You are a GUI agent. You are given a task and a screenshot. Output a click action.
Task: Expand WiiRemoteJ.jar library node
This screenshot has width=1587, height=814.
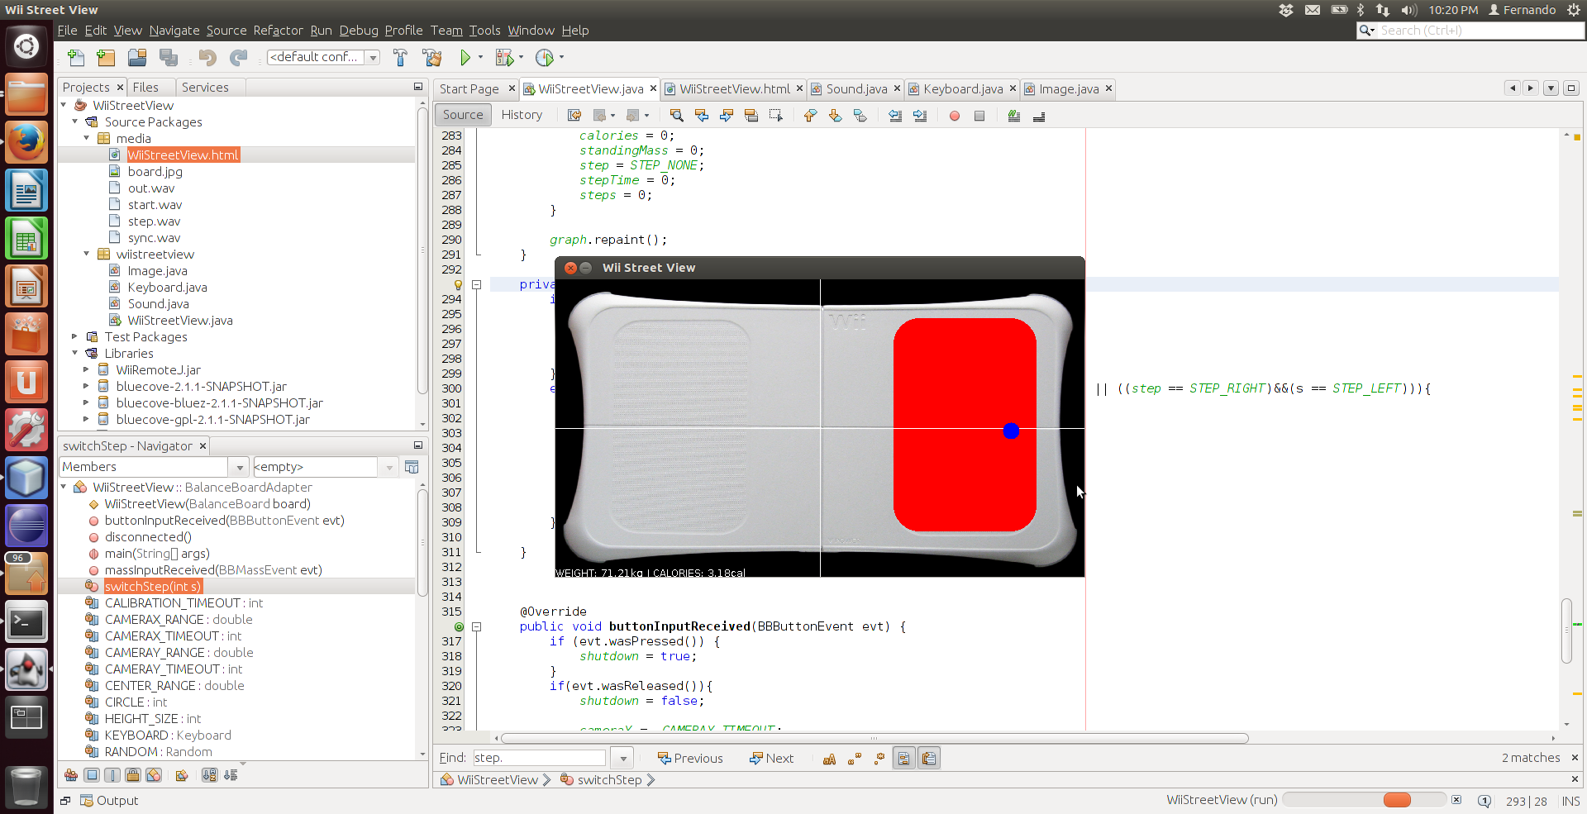[x=87, y=369]
